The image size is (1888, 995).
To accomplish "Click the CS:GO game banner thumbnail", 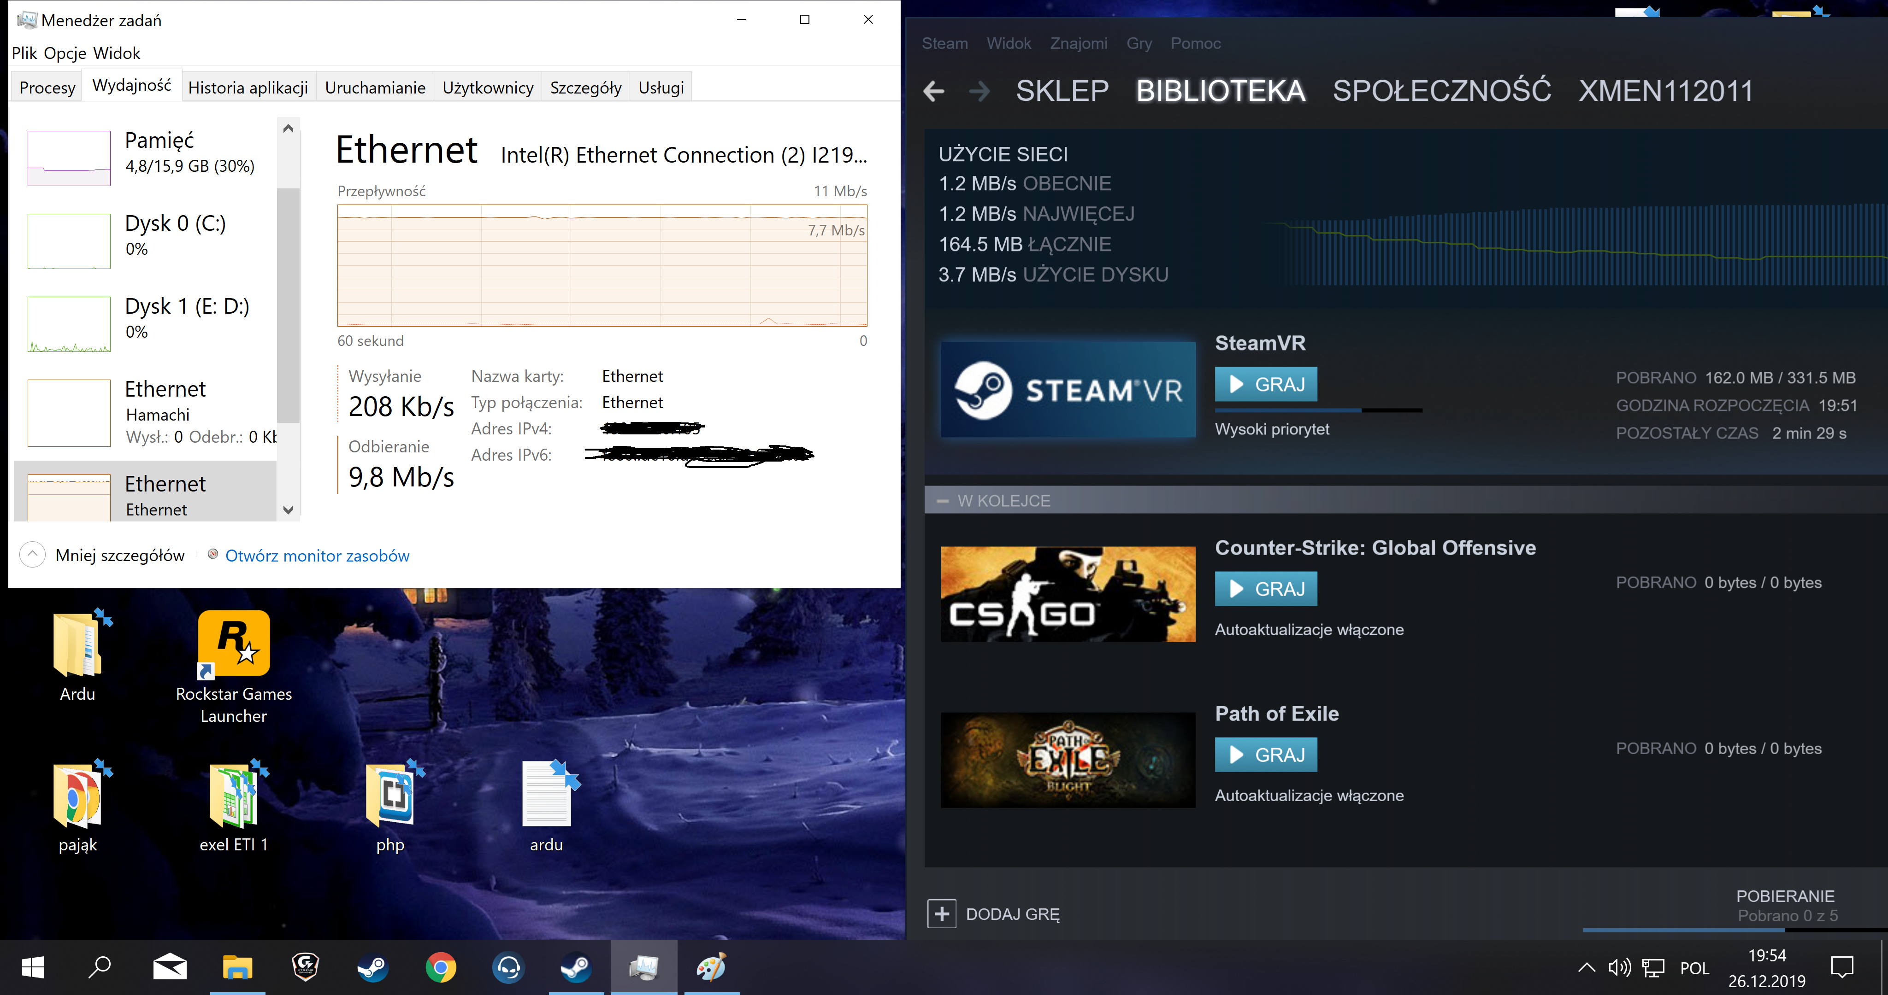I will (1068, 593).
